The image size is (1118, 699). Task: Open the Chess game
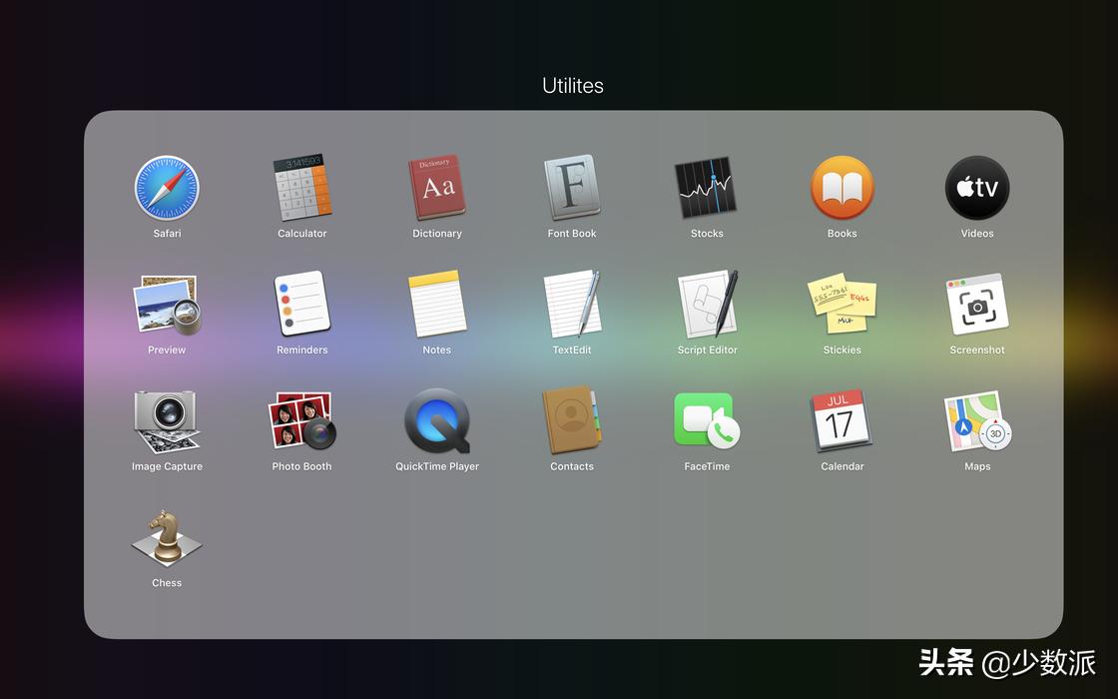167,537
